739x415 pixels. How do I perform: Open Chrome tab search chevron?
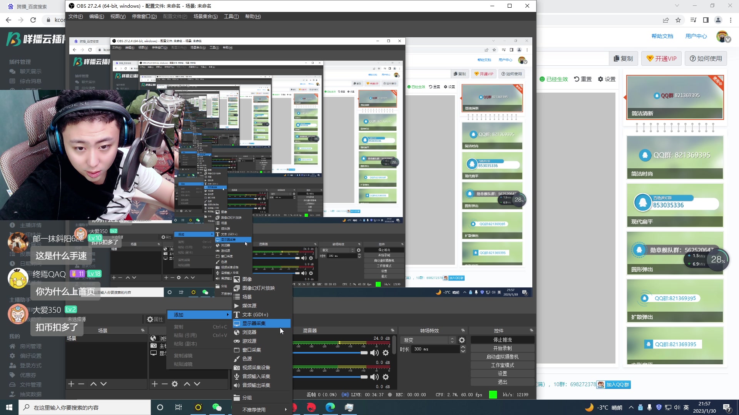click(677, 5)
